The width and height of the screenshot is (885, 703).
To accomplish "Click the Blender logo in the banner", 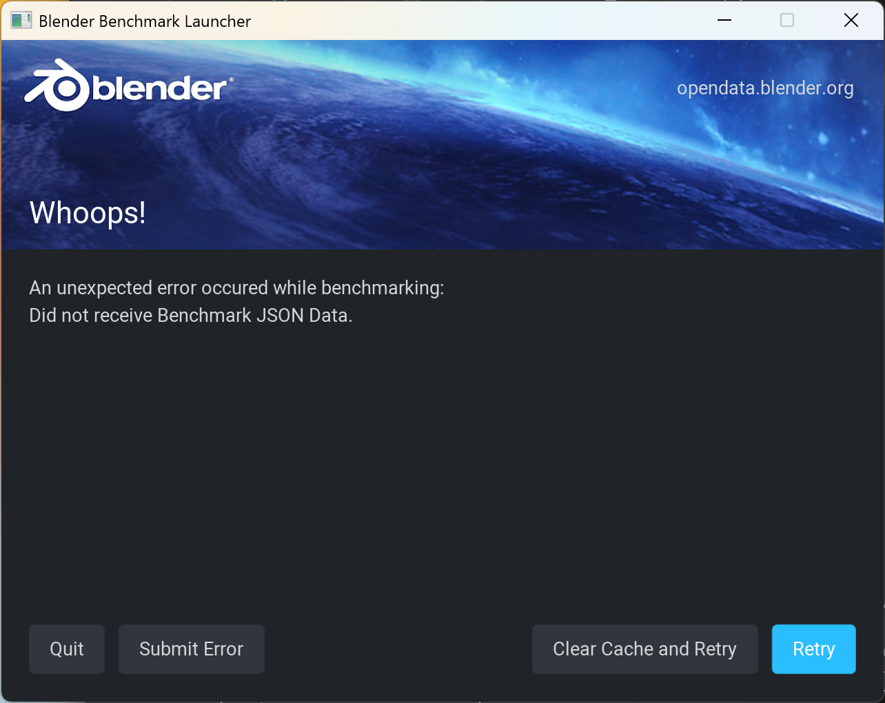I will click(x=129, y=85).
